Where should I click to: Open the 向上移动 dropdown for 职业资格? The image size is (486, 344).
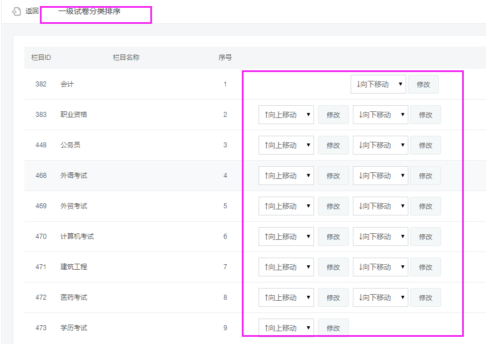coord(286,115)
